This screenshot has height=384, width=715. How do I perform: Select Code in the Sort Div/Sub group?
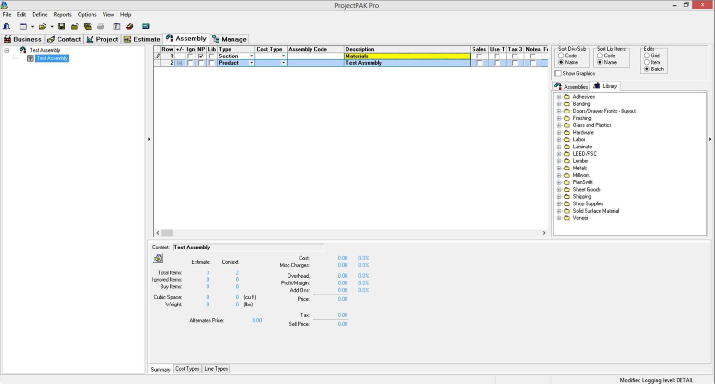561,56
